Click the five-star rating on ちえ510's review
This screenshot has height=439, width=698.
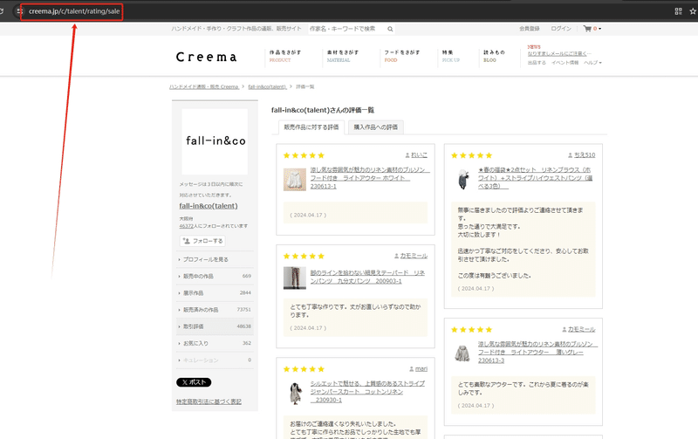click(x=471, y=155)
